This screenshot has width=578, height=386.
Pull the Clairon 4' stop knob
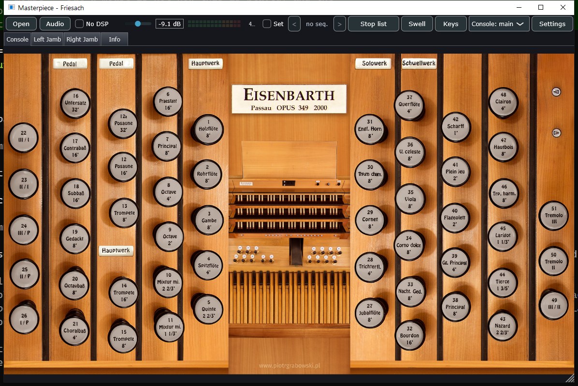(503, 101)
